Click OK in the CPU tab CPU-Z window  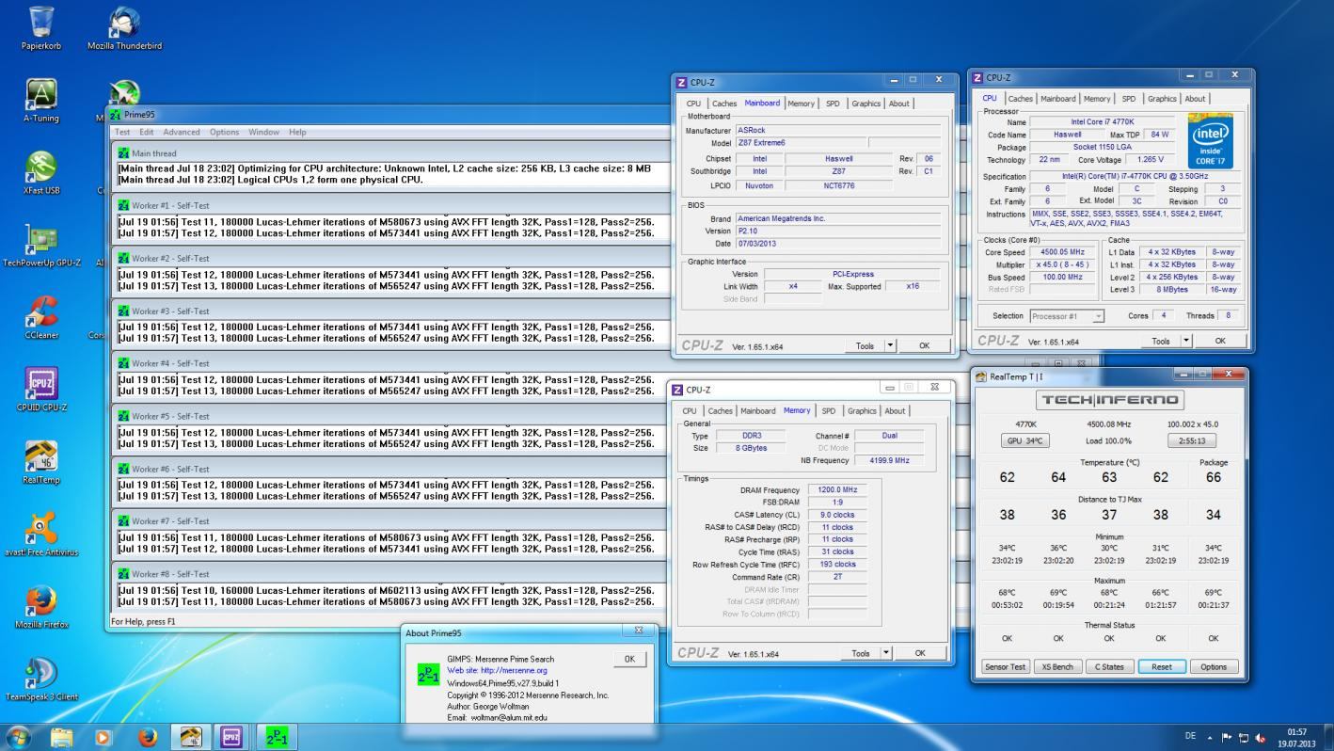pyautogui.click(x=1220, y=341)
